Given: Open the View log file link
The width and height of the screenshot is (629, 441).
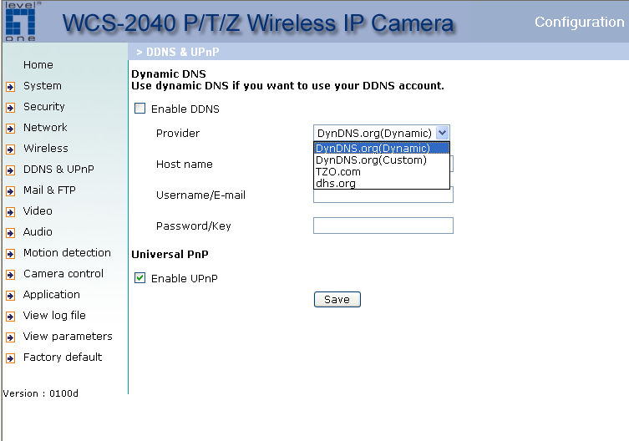Looking at the screenshot, I should point(54,316).
